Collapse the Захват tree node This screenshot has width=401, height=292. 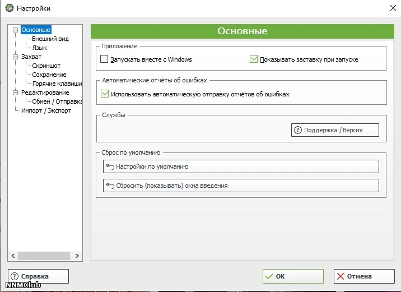pos(15,57)
